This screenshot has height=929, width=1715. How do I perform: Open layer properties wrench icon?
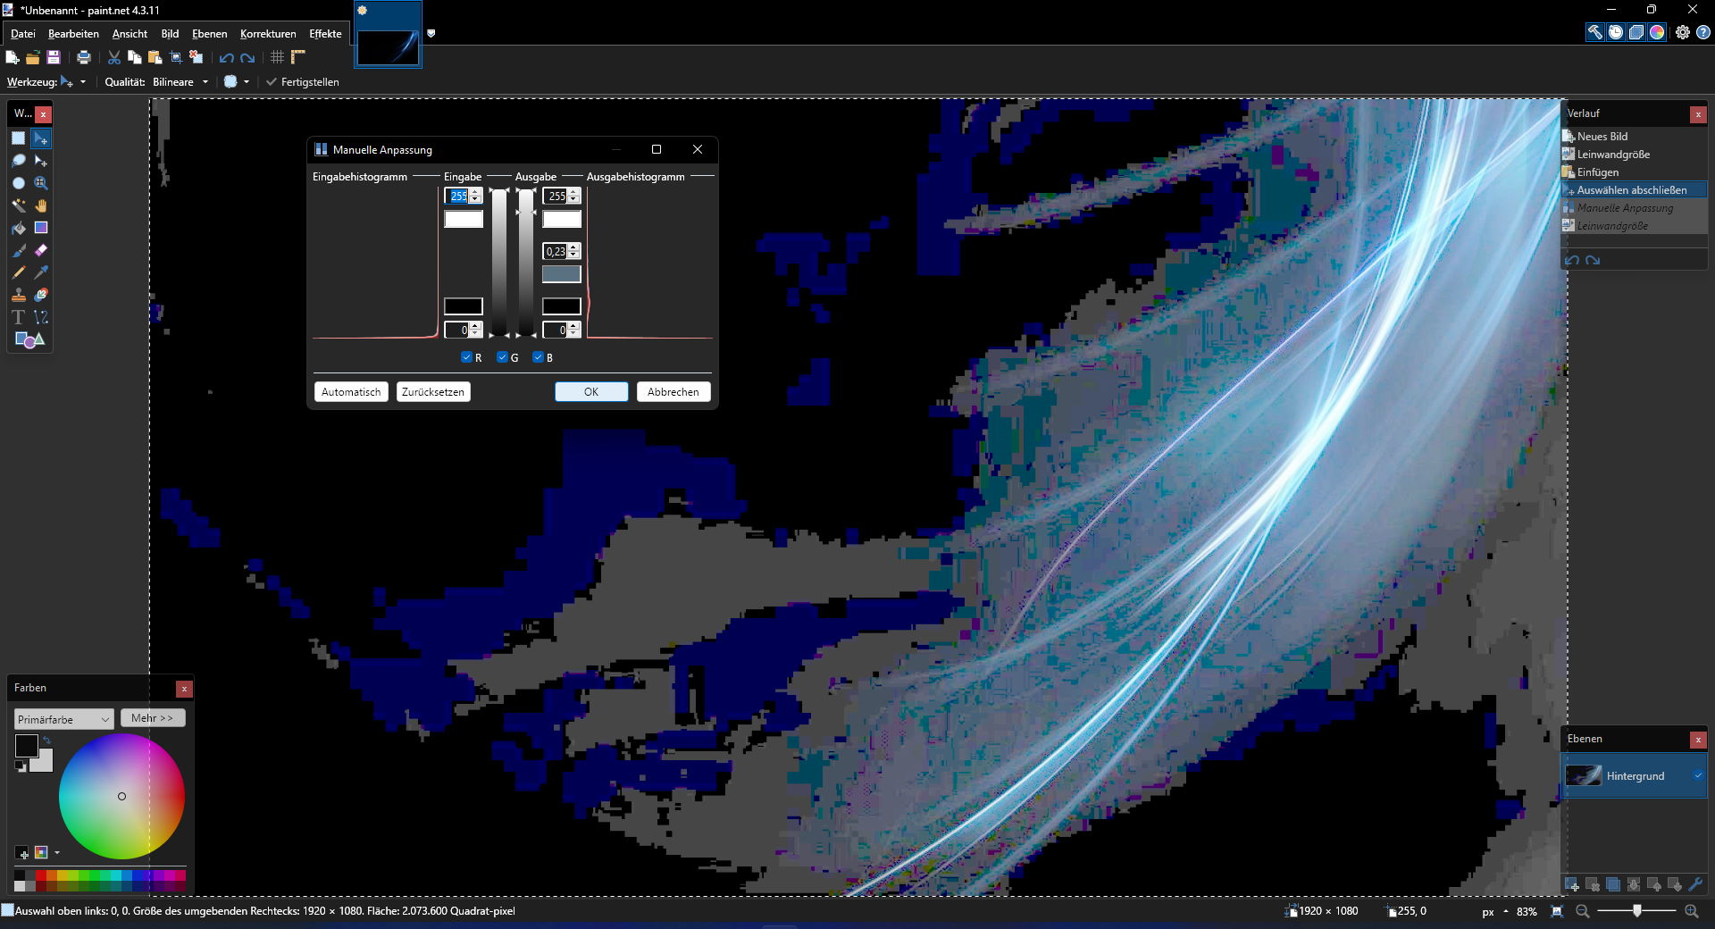pyautogui.click(x=1695, y=884)
